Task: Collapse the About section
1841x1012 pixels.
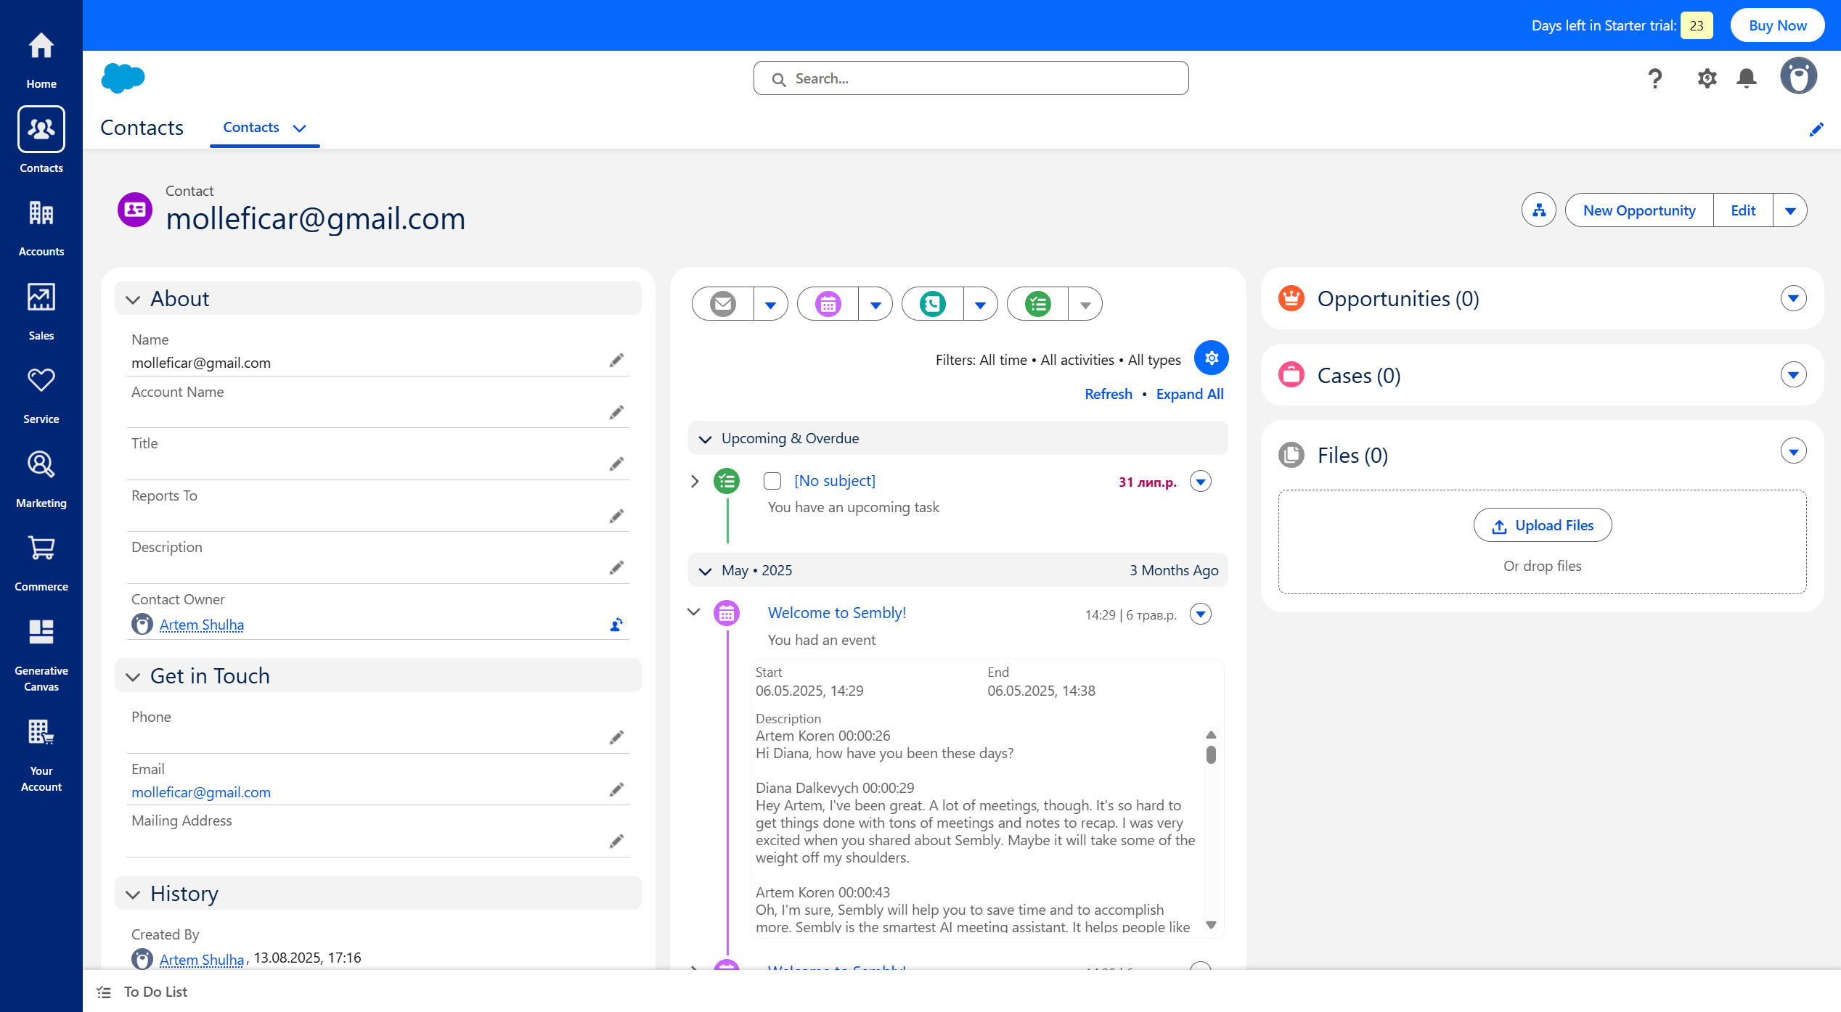Action: tap(133, 300)
